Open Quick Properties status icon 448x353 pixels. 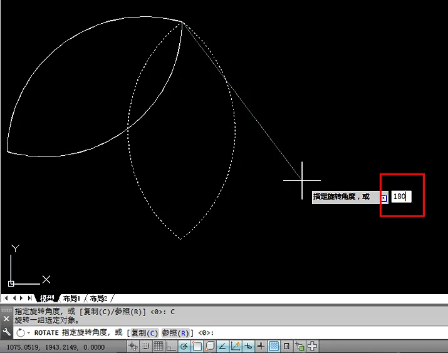coord(286,347)
